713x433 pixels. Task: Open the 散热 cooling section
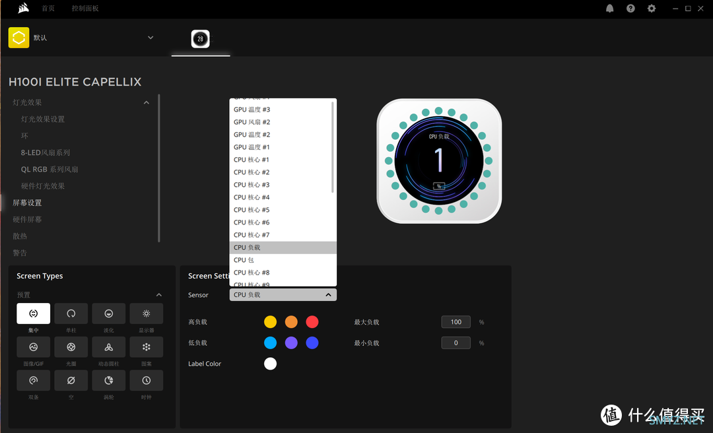click(20, 236)
